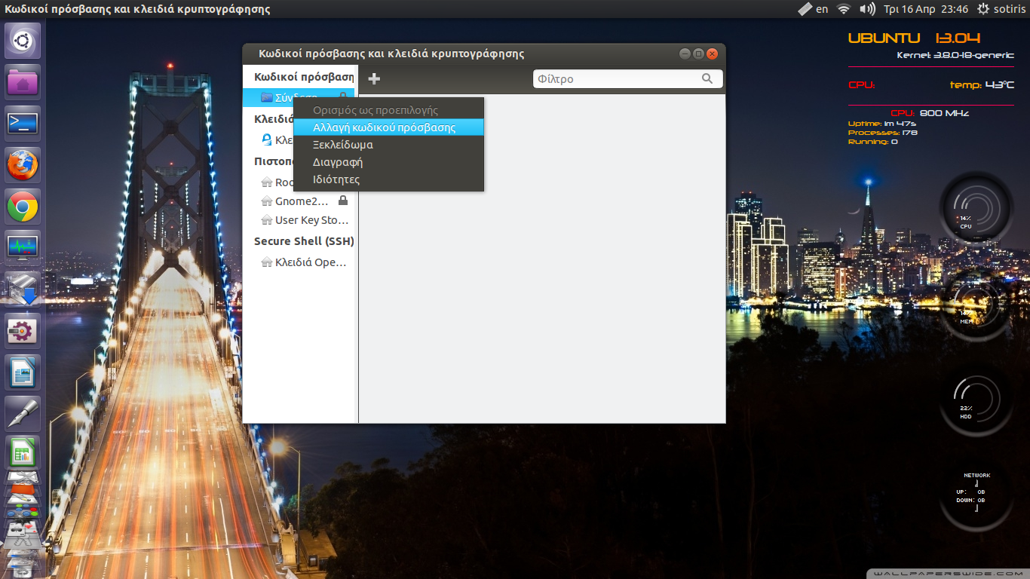Viewport: 1030px width, 579px height.
Task: Open Firefox from the launcher
Action: tap(23, 165)
